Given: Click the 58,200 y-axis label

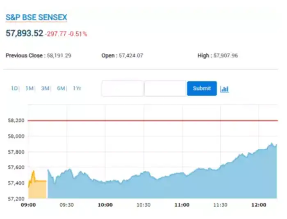Looking at the screenshot, I should tap(16, 121).
